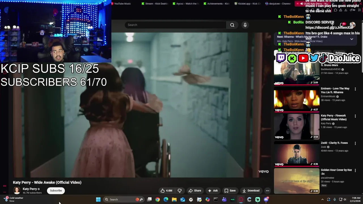Open Zedd - Clarity ft. Foxes title

coord(334,143)
